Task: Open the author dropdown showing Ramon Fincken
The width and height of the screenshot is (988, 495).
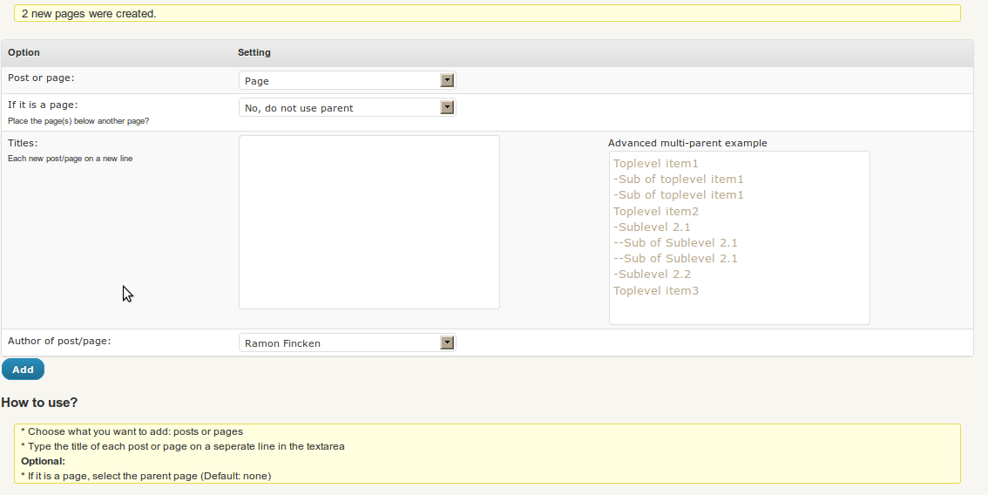Action: click(347, 342)
